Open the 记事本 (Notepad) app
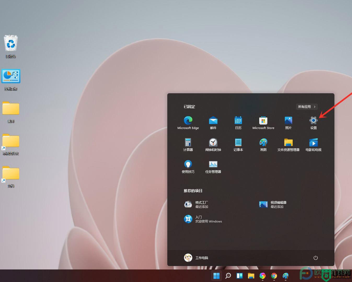 coord(238,143)
